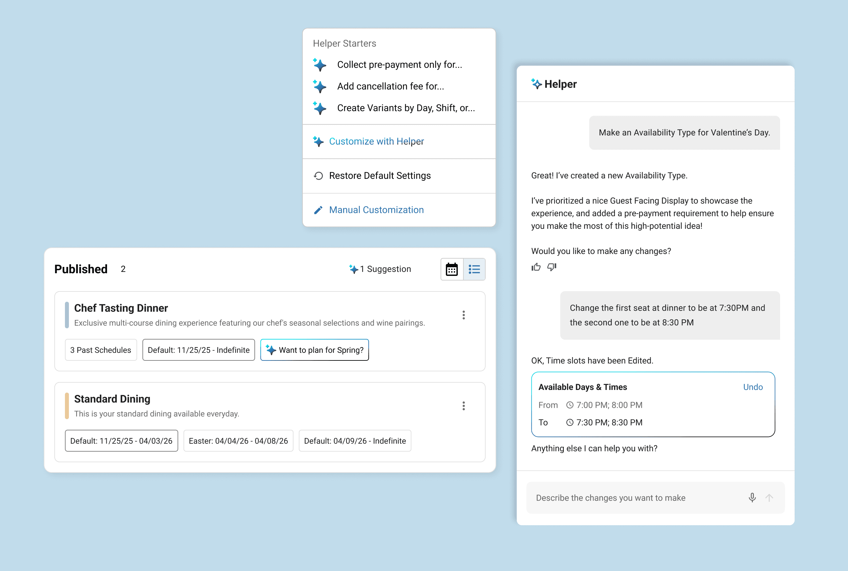Expand the 3 Past Schedules chip
848x571 pixels.
click(x=101, y=350)
